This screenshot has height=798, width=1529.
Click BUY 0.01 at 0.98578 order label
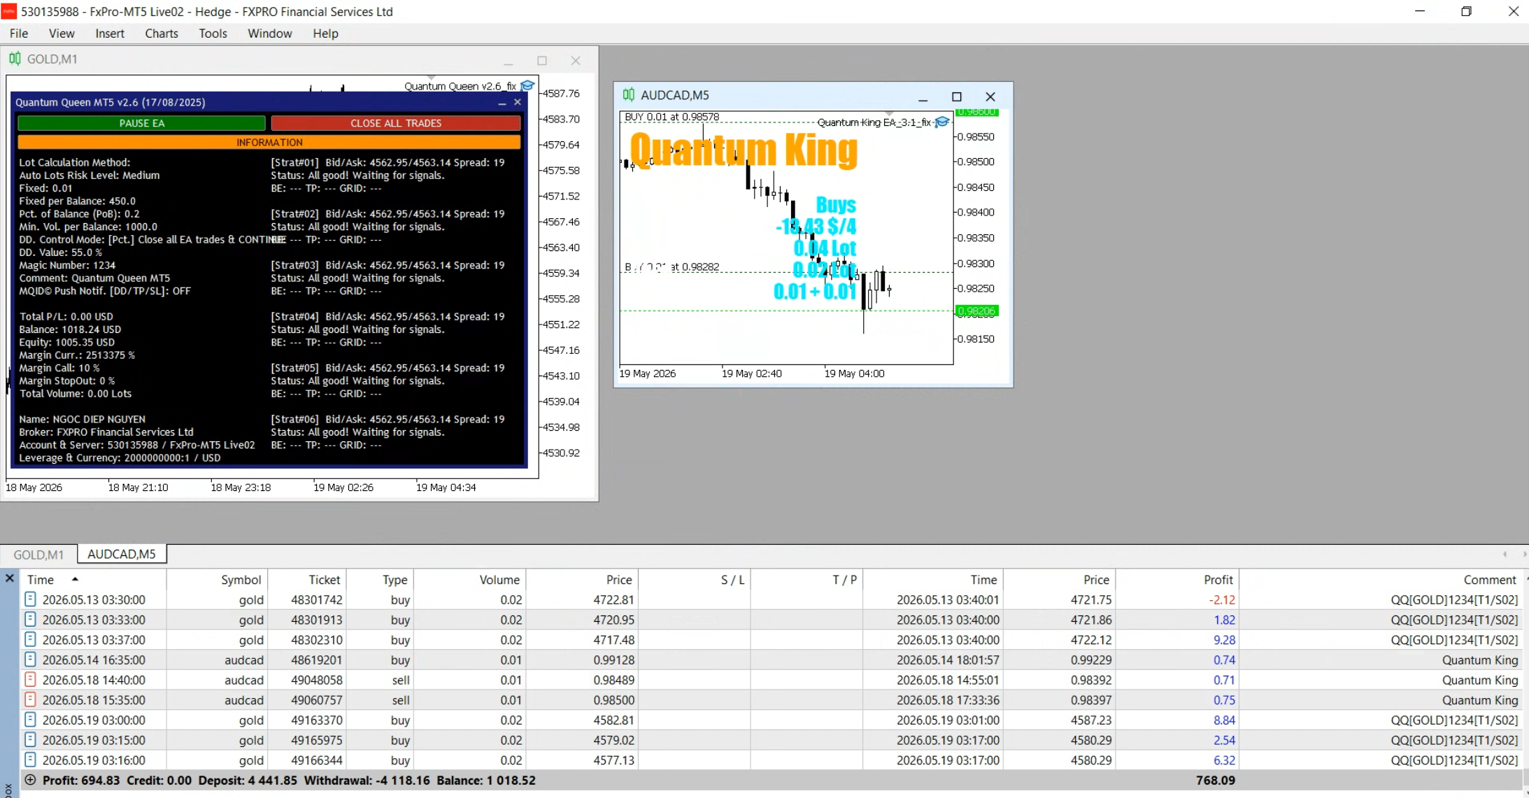[671, 117]
